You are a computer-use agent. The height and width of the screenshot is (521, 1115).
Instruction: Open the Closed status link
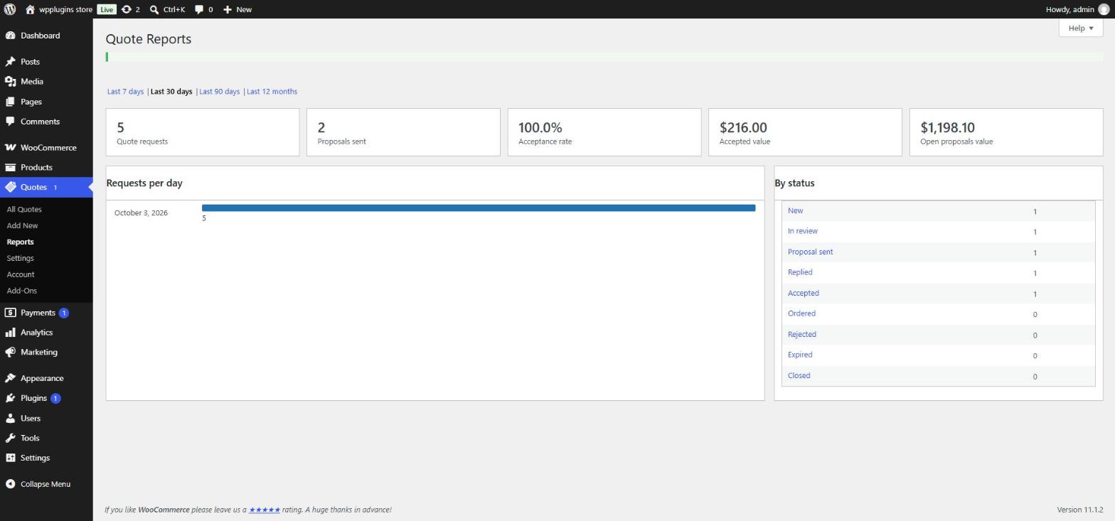point(799,376)
